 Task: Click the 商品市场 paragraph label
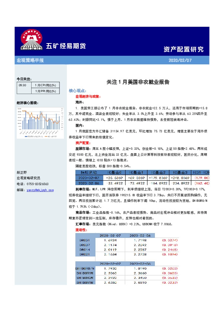[83, 212]
